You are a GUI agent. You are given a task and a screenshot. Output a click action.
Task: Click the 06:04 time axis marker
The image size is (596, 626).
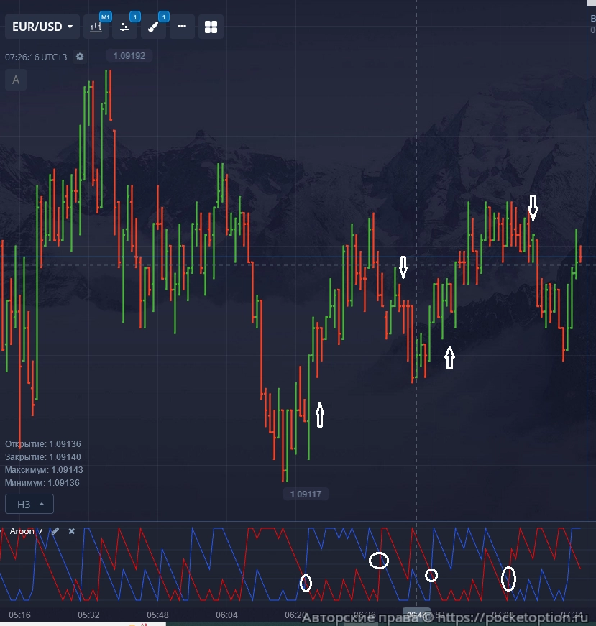point(226,615)
